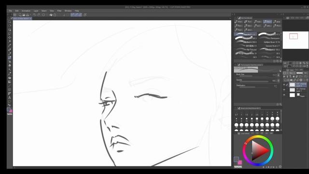Screen dimensions: 309x174
Task: Click the Open file icon in command bar
Action: (24, 15)
